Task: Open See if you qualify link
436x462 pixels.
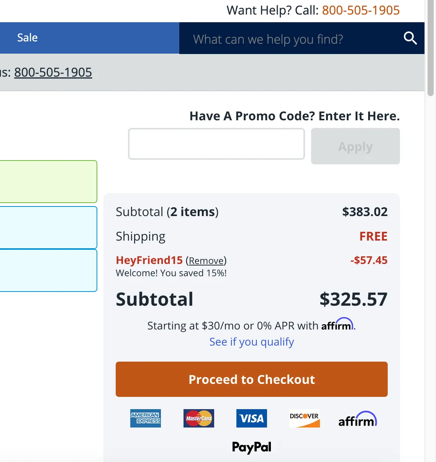Action: (x=252, y=342)
